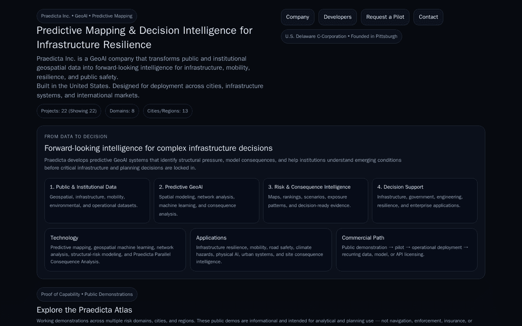
Task: Open the Contact nav link
Action: point(428,17)
